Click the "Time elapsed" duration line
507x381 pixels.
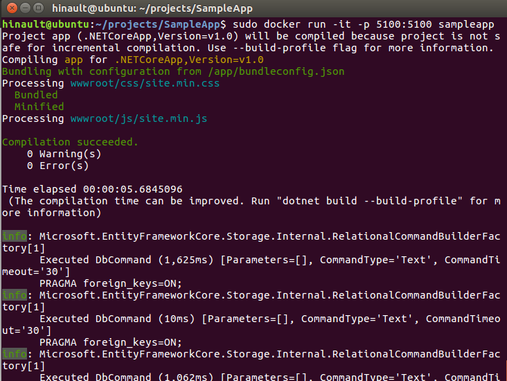tap(92, 189)
